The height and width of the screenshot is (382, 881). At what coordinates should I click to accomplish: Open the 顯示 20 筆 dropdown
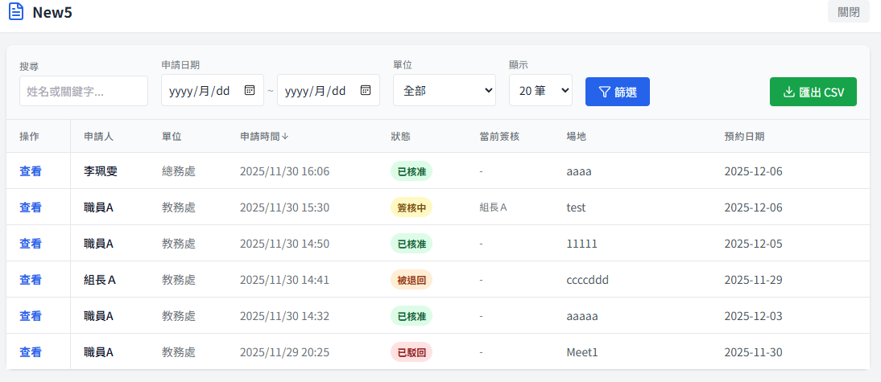point(540,91)
